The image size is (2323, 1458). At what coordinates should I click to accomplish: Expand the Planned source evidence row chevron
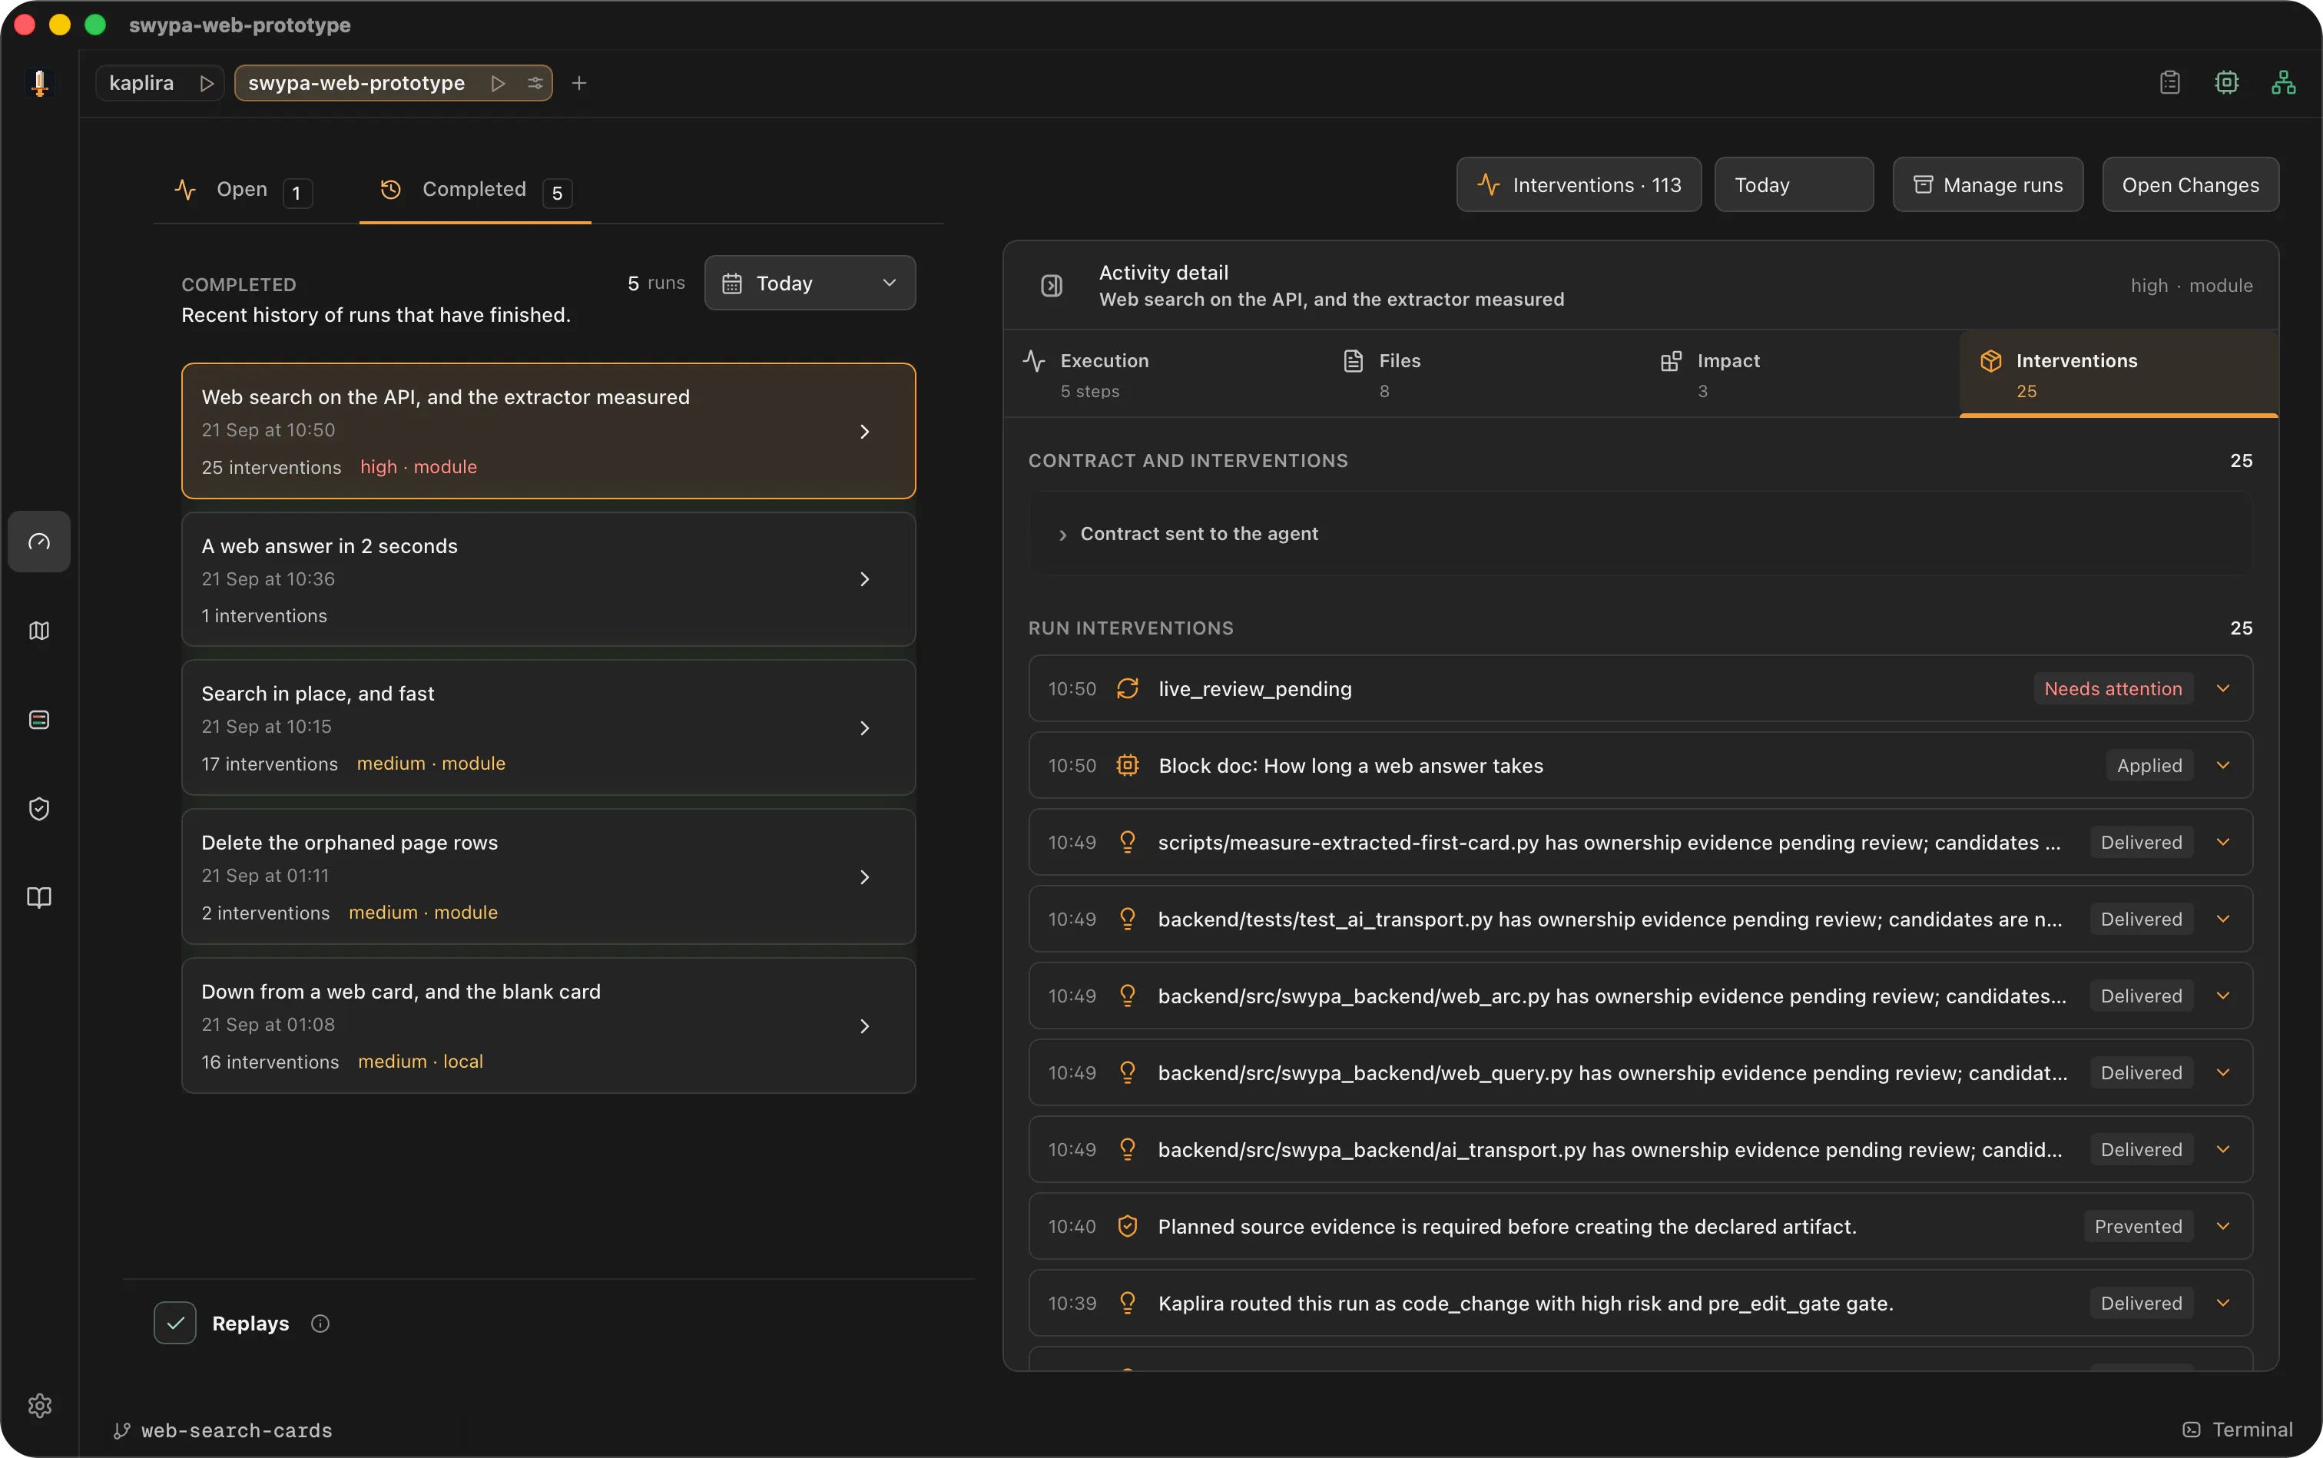click(x=2222, y=1227)
